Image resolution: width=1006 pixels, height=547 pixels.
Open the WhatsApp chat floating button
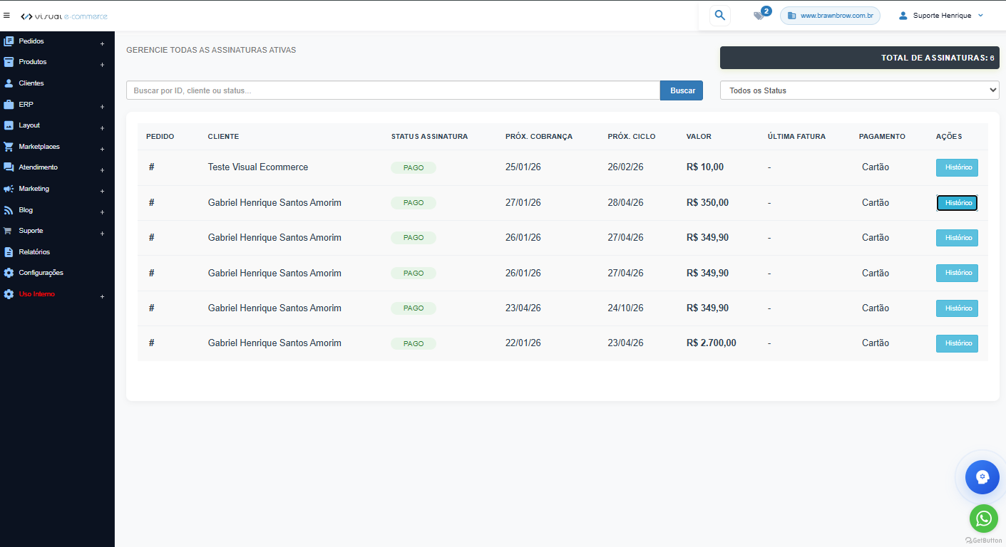983,519
